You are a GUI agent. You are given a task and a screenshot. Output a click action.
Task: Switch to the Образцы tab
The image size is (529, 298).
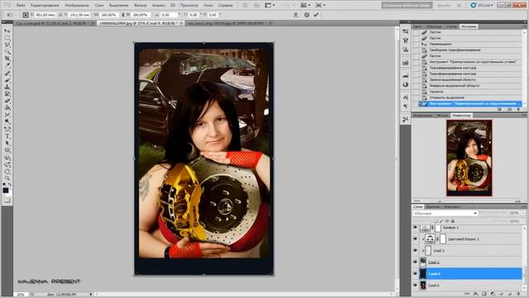[x=434, y=26]
